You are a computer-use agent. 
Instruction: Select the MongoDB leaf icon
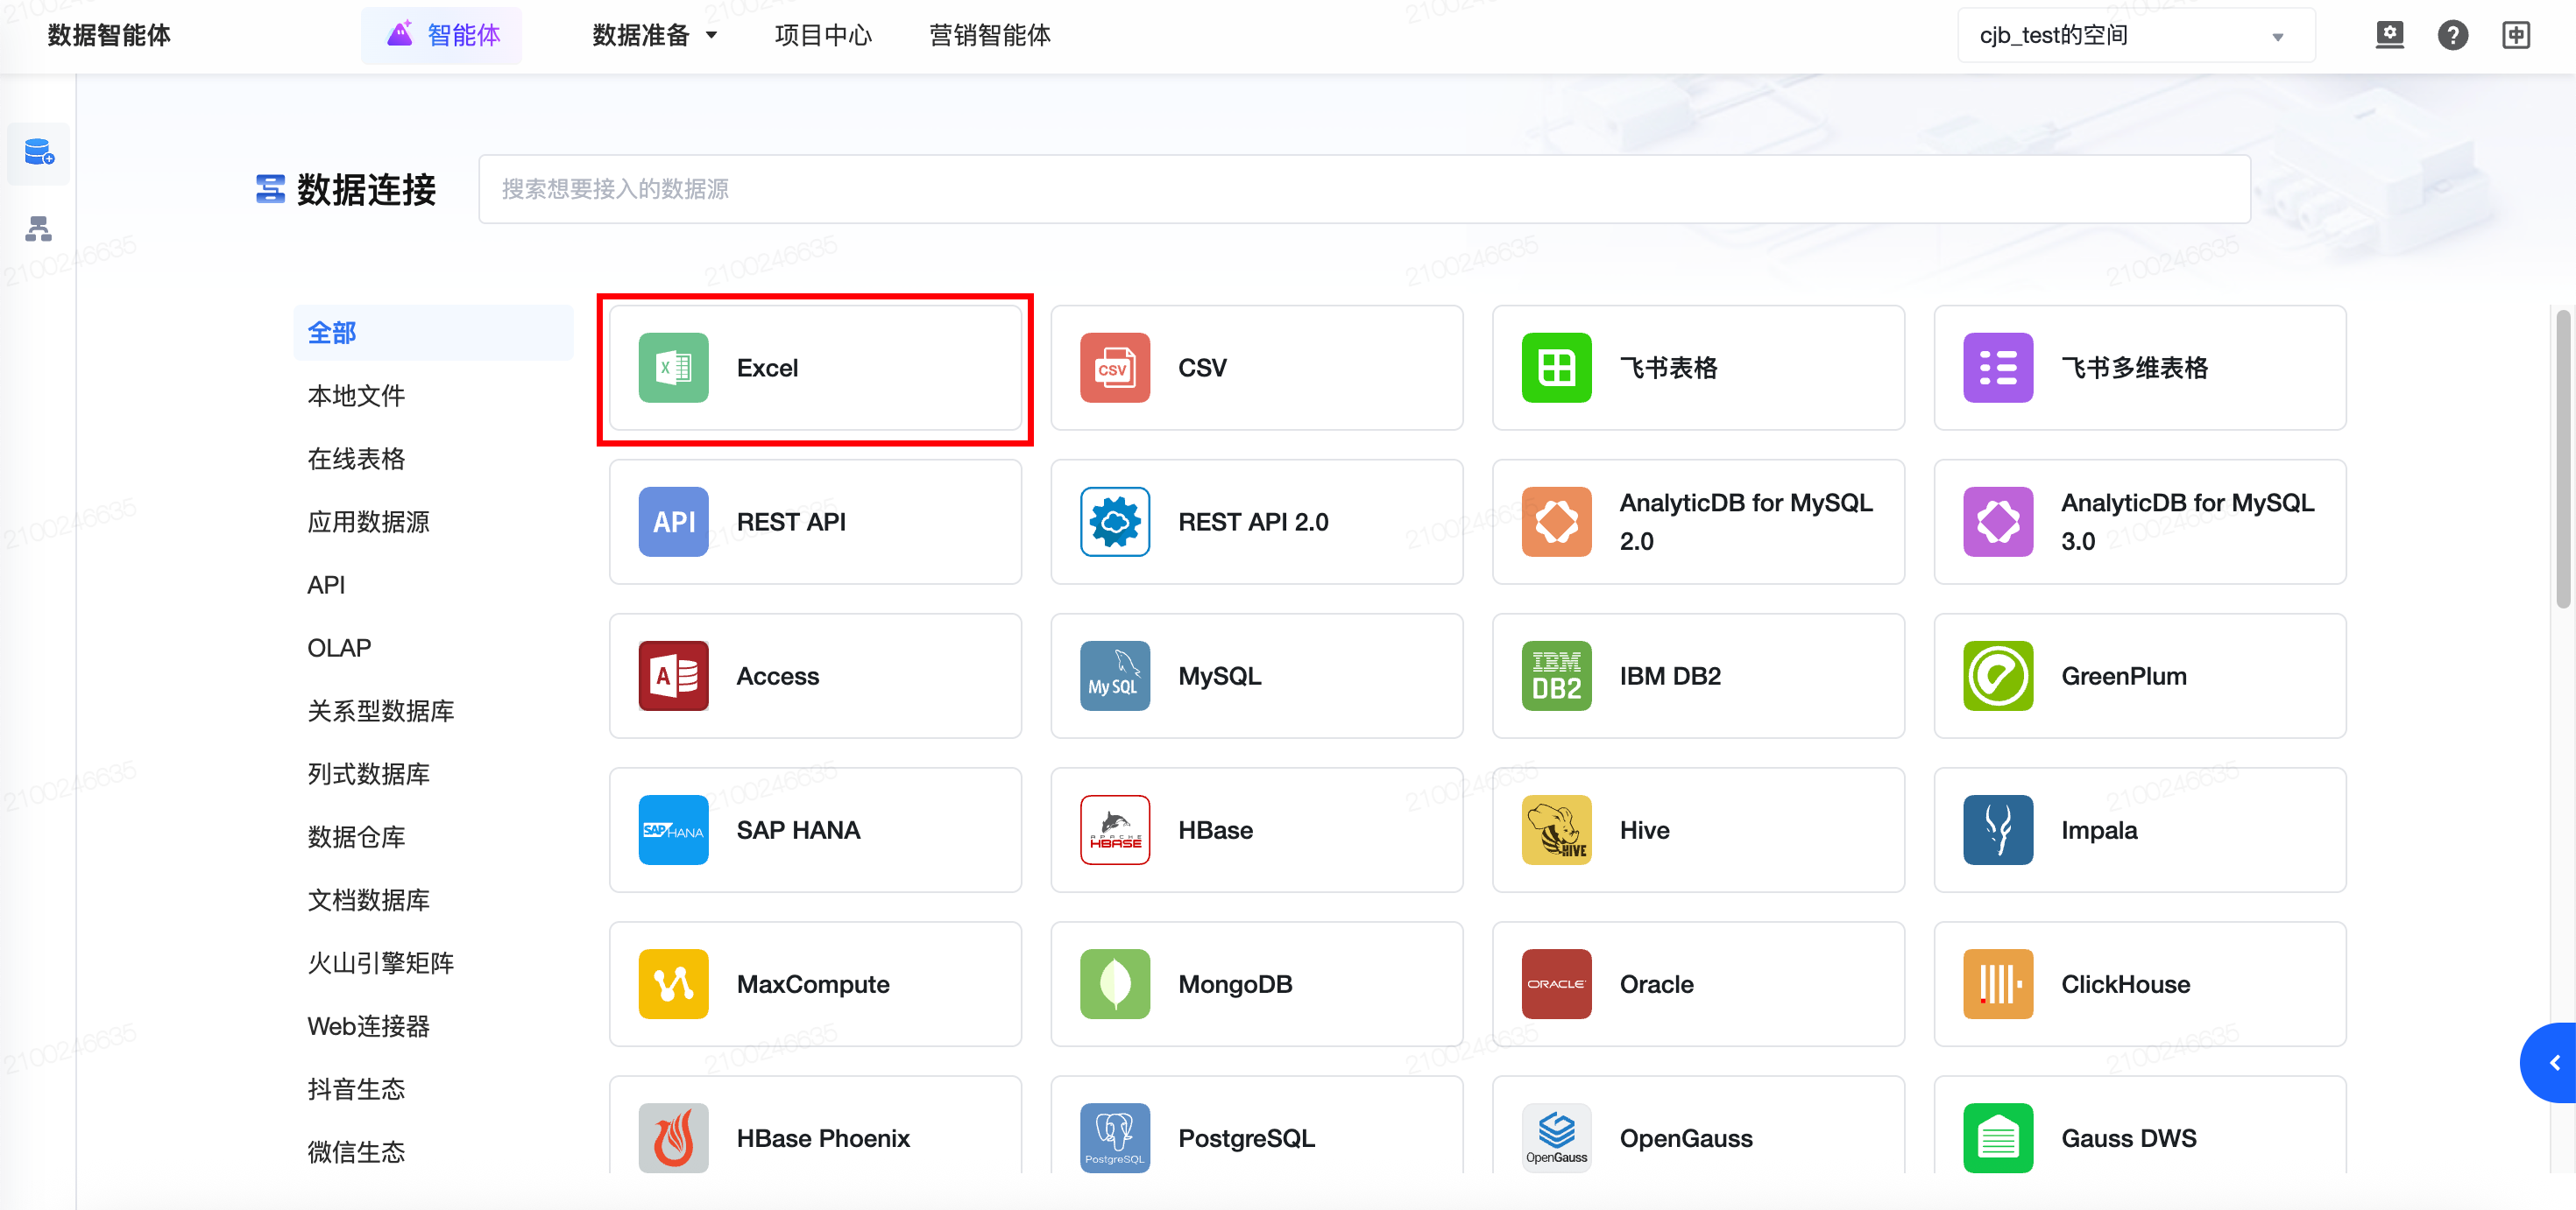click(x=1115, y=983)
